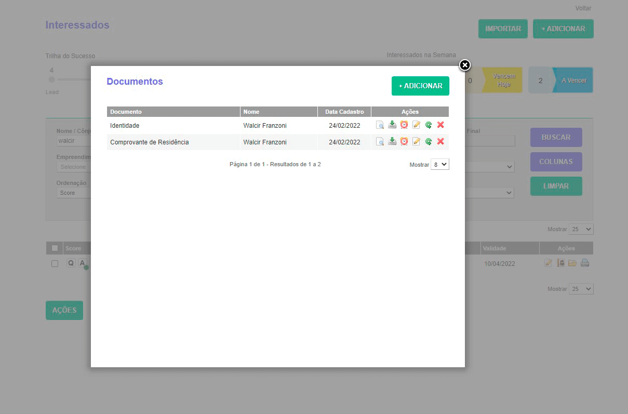The image size is (628, 414).
Task: Open the interessado's document folder icon
Action: [x=572, y=263]
